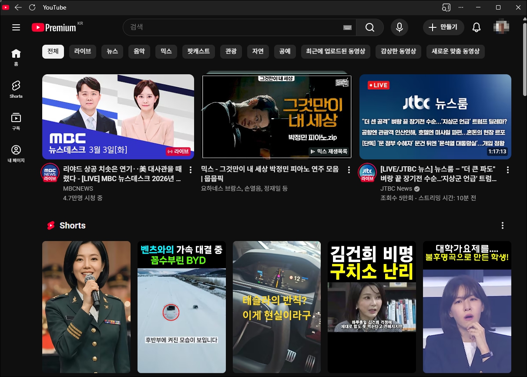Select Shorts in the left sidebar

(16, 89)
